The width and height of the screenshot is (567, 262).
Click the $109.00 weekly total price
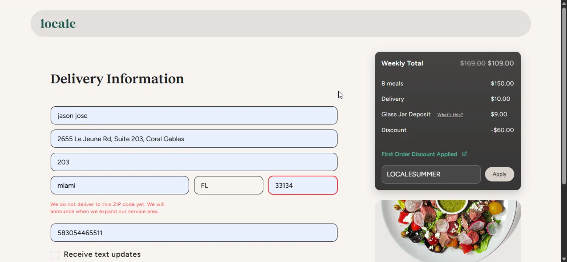click(x=501, y=63)
